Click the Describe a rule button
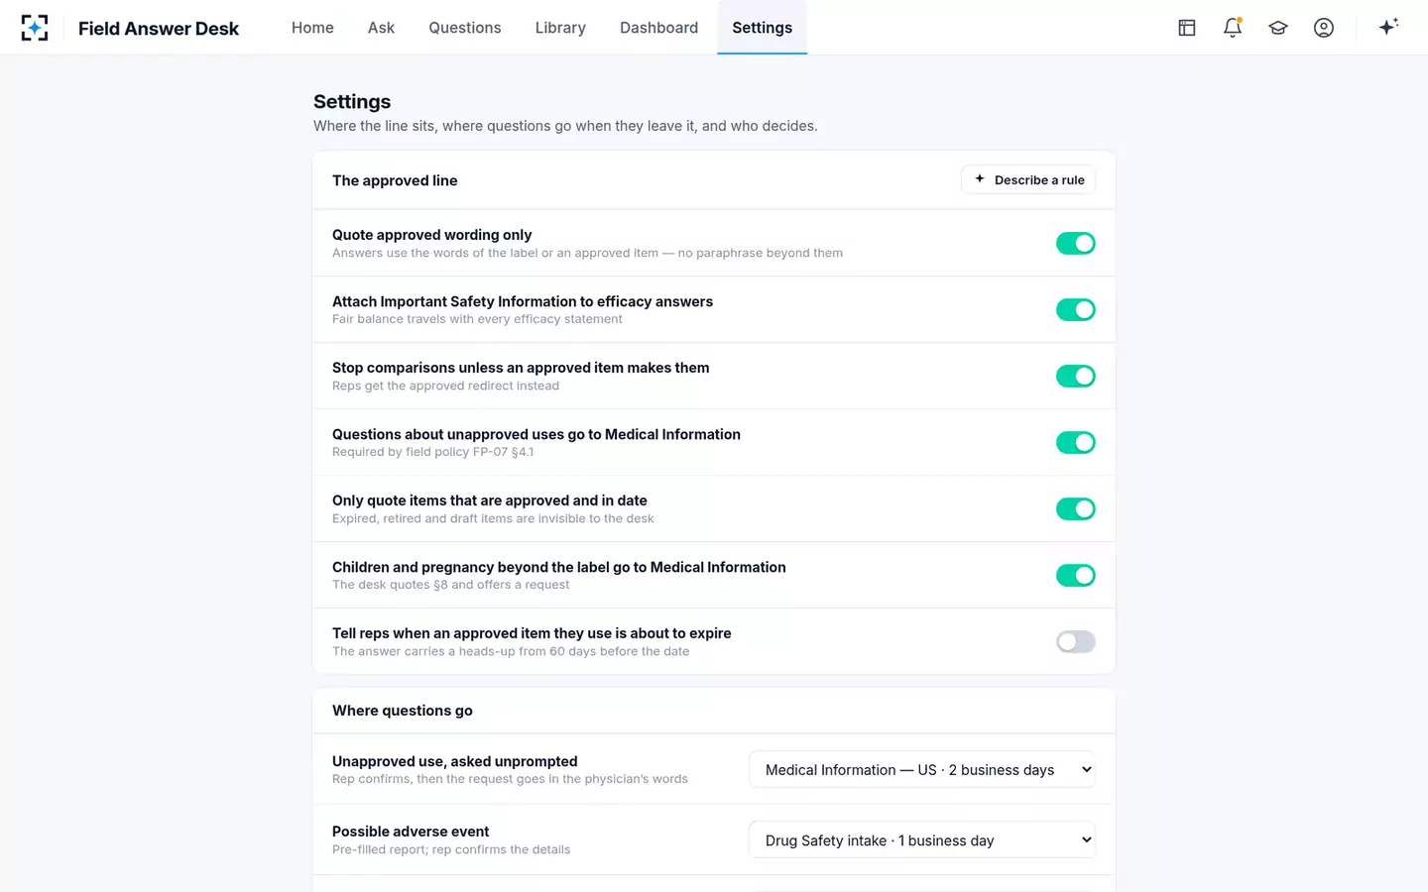1428x892 pixels. (1028, 180)
